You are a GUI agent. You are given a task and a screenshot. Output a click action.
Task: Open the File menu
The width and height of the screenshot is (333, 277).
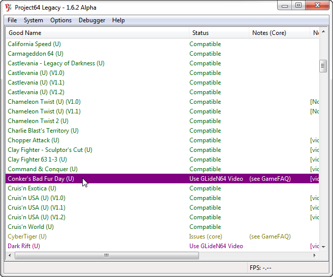tap(12, 20)
